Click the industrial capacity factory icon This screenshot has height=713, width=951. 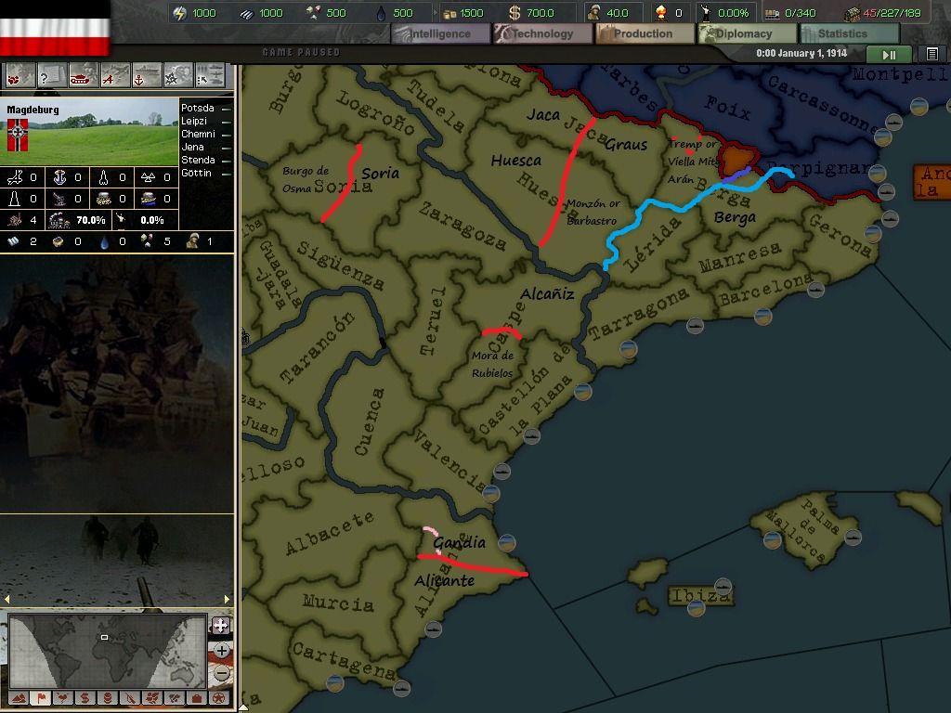coord(853,13)
